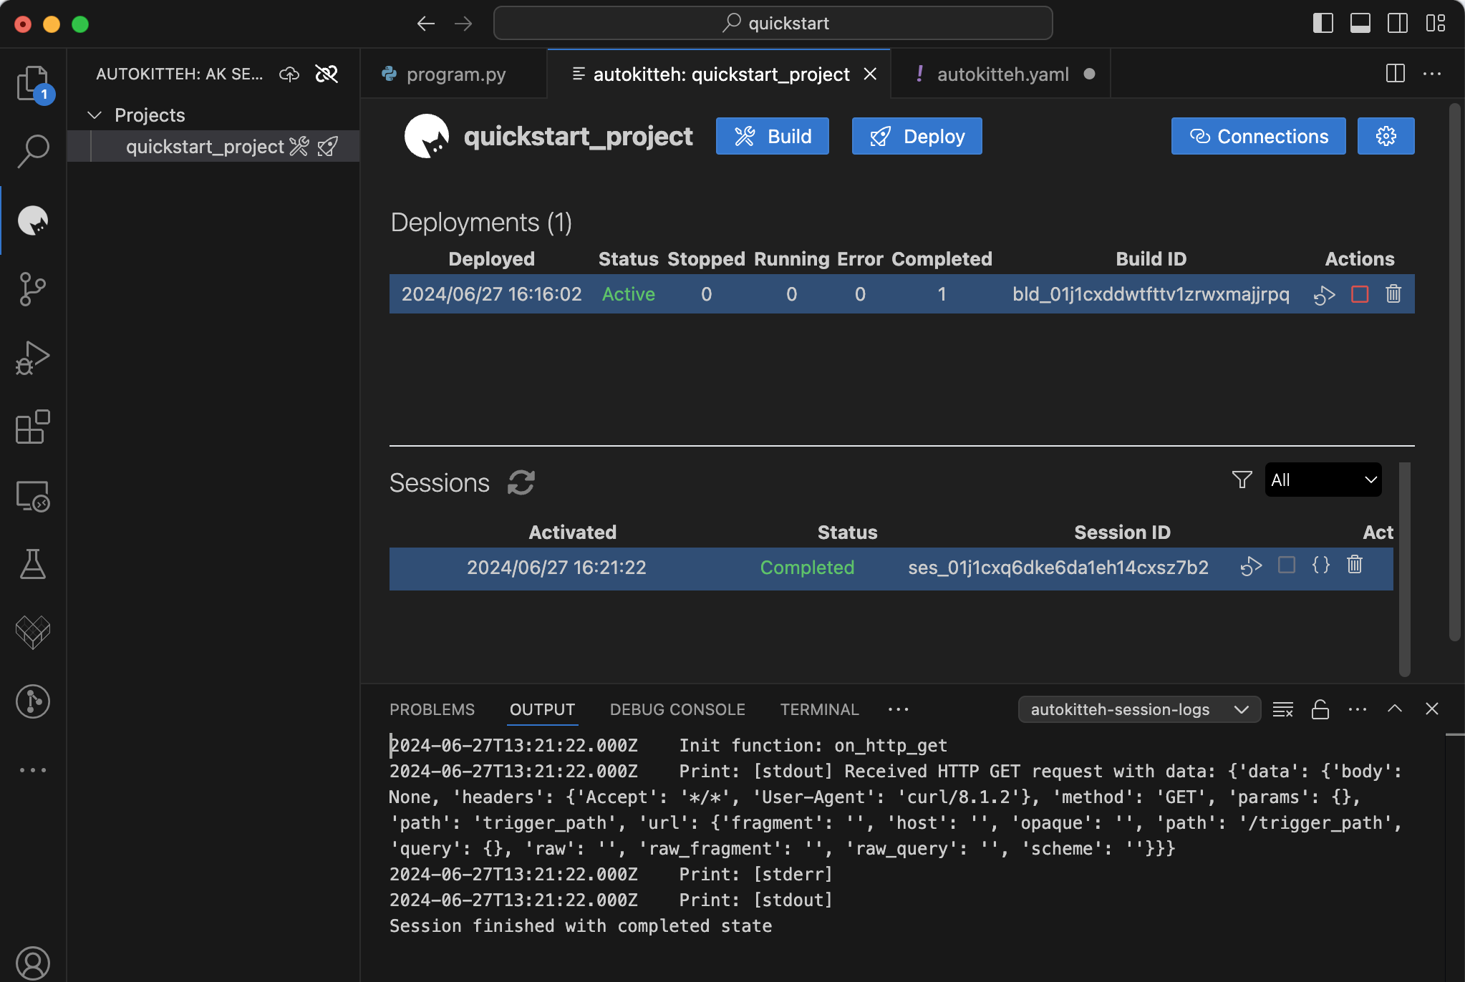Click the Build button
The width and height of the screenshot is (1465, 982).
(x=773, y=136)
